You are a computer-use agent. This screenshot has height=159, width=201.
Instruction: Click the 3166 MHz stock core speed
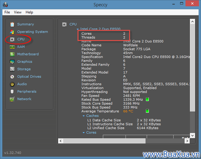(x=132, y=103)
